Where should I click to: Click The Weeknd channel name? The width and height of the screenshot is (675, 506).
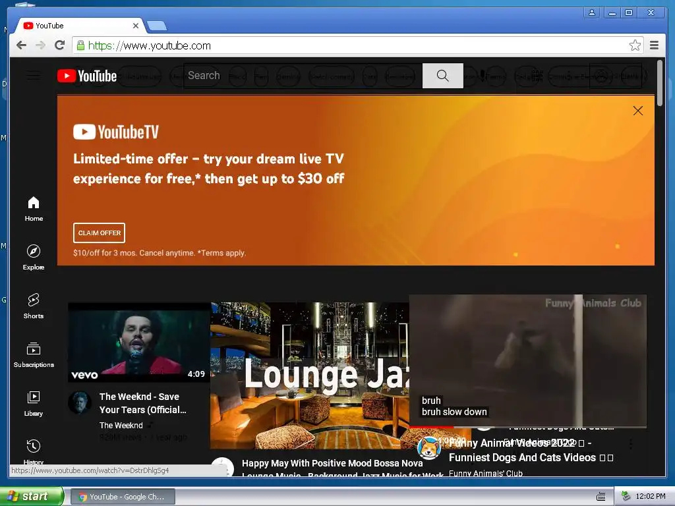[121, 425]
